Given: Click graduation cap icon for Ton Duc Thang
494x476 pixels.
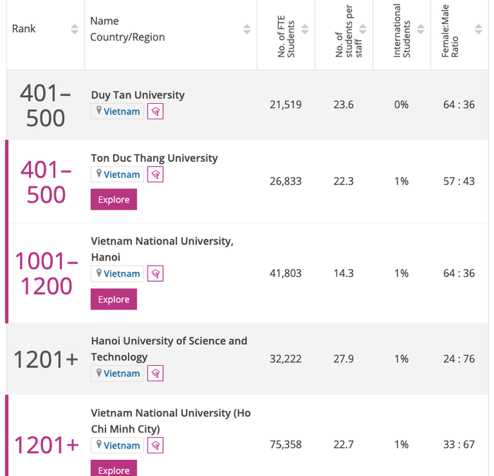Looking at the screenshot, I should 155,174.
